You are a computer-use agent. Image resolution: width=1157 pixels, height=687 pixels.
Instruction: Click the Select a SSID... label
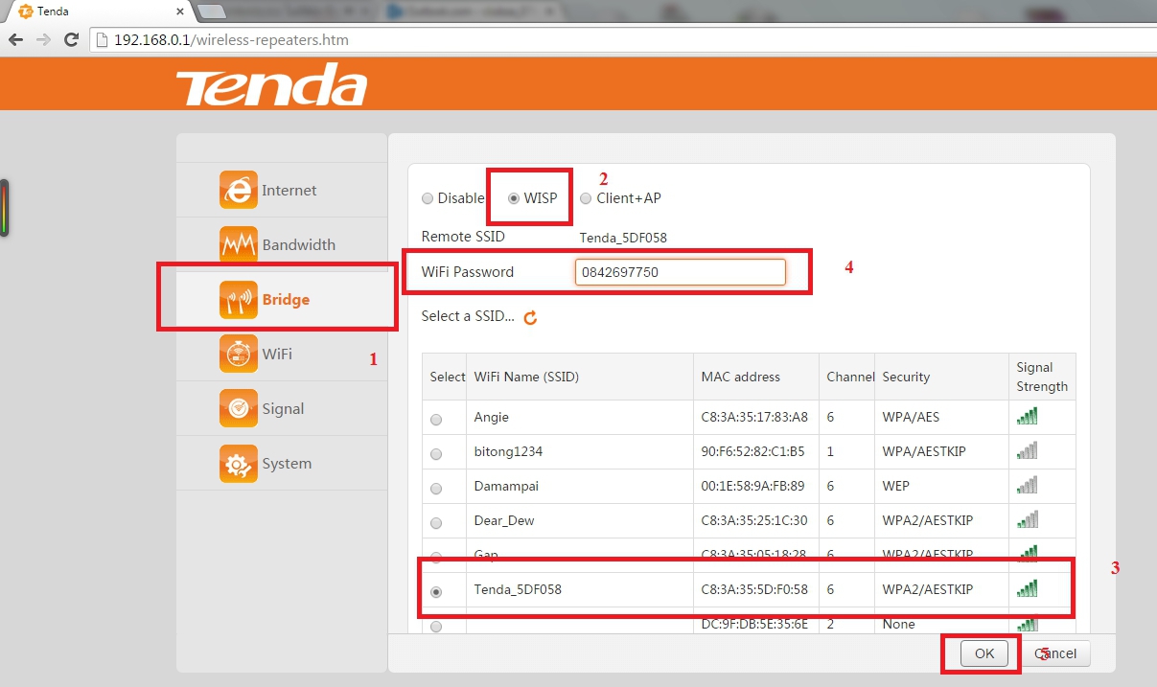point(468,316)
